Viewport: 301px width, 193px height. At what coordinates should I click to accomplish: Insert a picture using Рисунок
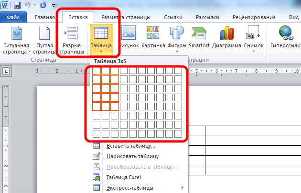[129, 34]
